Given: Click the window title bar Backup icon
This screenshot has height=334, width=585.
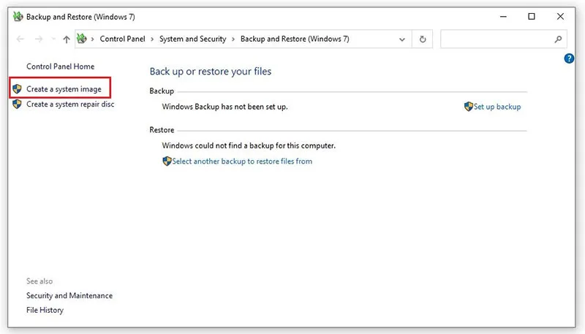Looking at the screenshot, I should (18, 17).
